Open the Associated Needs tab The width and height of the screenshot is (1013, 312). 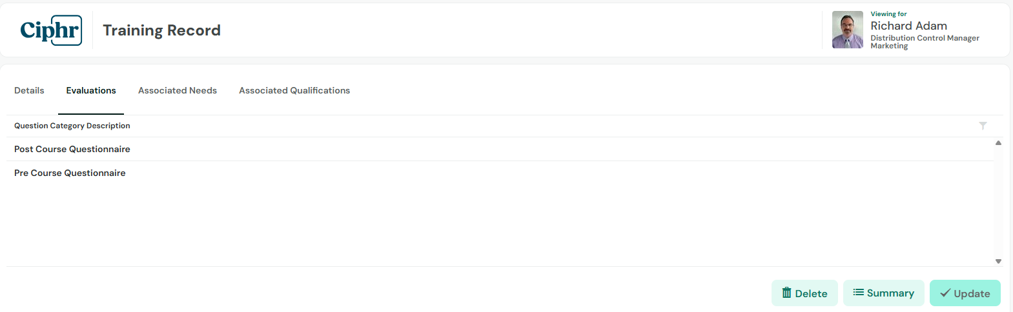pos(178,90)
